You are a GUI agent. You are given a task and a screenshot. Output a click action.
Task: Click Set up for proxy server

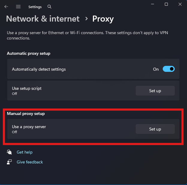click(155, 129)
